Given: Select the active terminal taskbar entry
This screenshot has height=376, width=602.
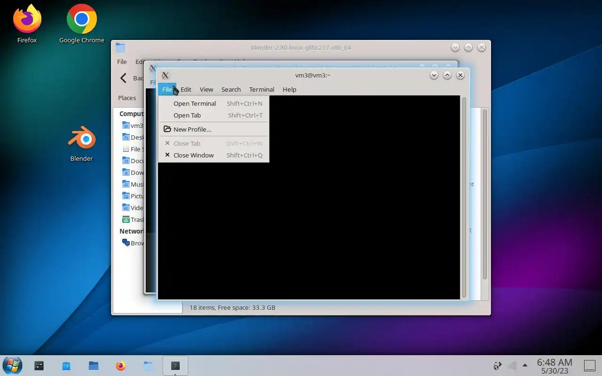Looking at the screenshot, I should tap(175, 365).
